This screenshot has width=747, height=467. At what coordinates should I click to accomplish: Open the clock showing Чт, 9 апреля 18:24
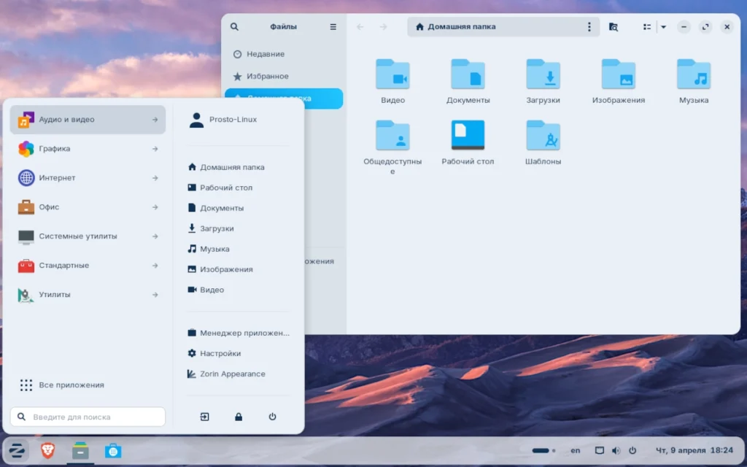694,450
